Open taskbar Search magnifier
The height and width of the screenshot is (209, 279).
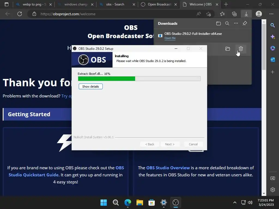[116, 202]
